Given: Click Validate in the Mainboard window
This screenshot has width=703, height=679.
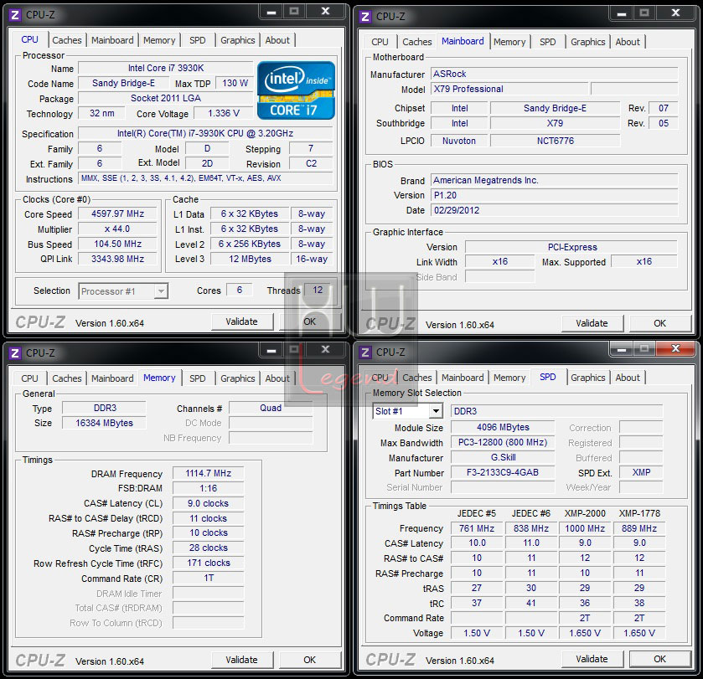Looking at the screenshot, I should 592,323.
